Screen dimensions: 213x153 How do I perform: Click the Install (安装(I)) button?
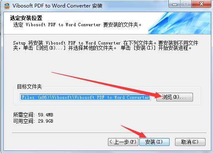coord(154,142)
